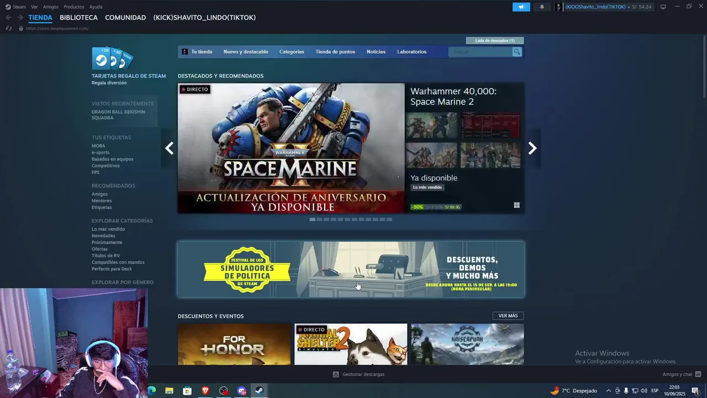Click the OBS icon in taskbar
Image resolution: width=707 pixels, height=398 pixels.
(x=223, y=391)
